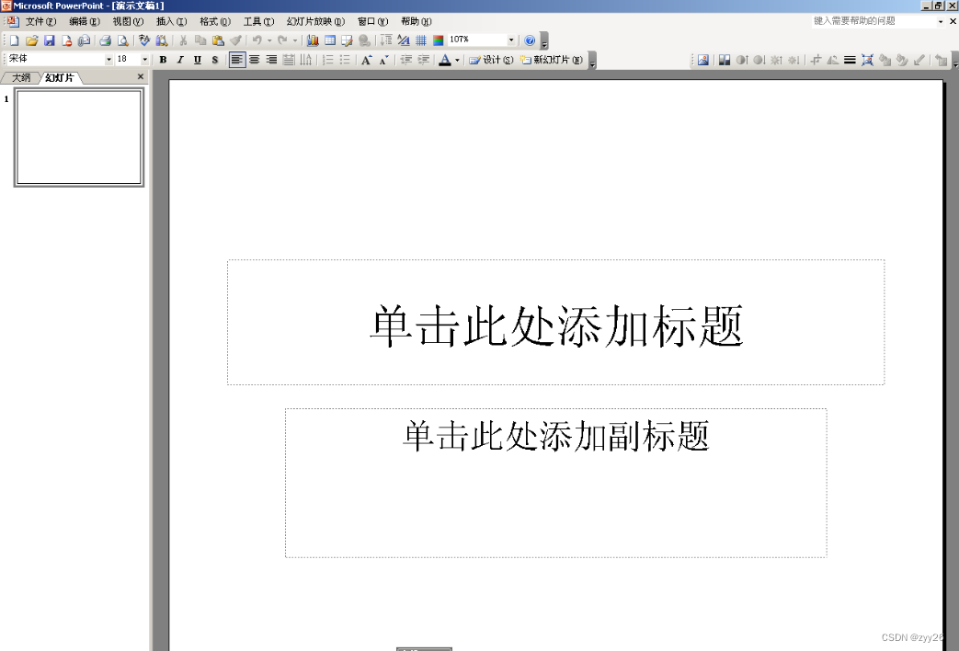Click the Picture toolbar Color mode icon
959x651 pixels.
pos(725,60)
